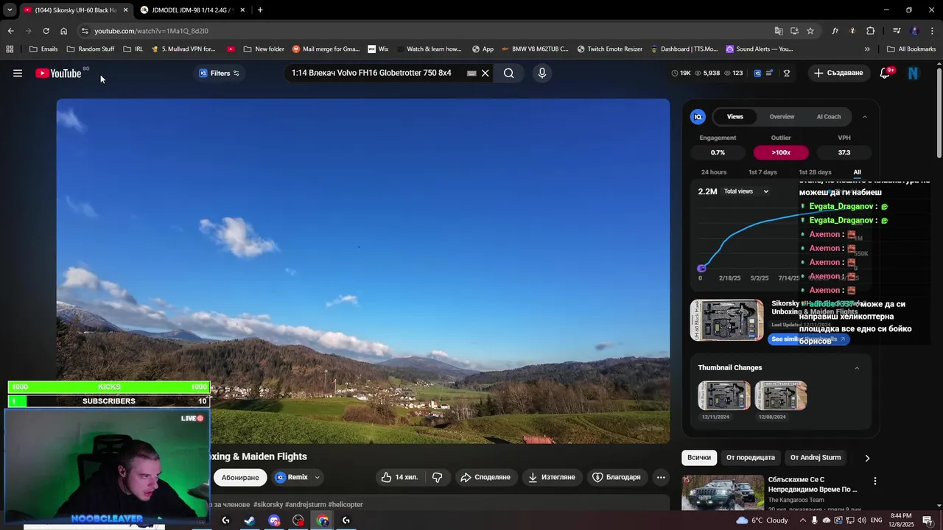Open a new browser tab with plus
The height and width of the screenshot is (530, 943).
click(x=260, y=10)
